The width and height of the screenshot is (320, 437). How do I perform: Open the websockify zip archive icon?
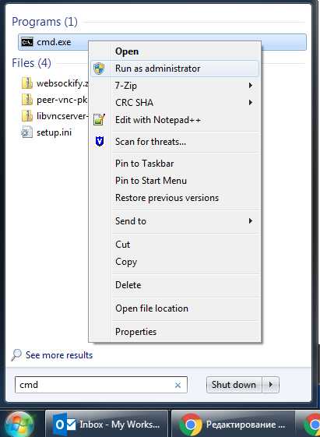click(x=27, y=83)
